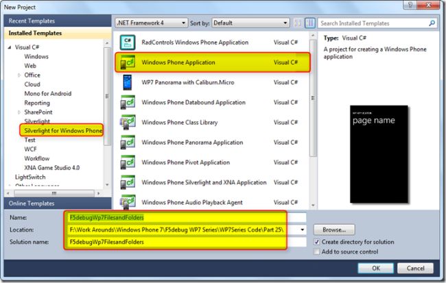446x283 pixels.
Task: Click the OK button
Action: pyautogui.click(x=376, y=268)
